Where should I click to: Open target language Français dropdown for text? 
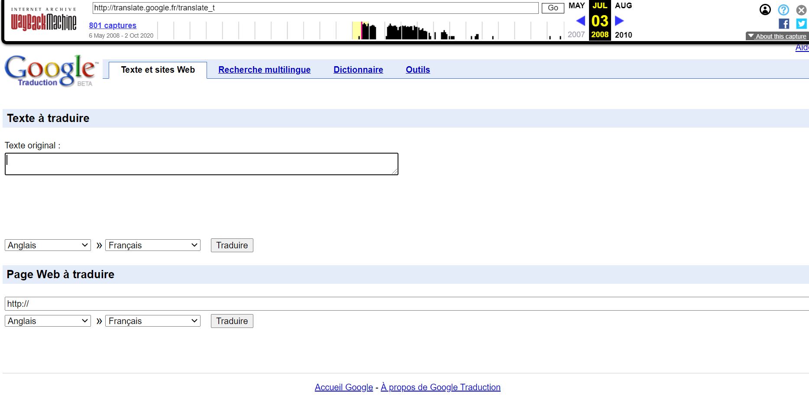[x=153, y=245]
